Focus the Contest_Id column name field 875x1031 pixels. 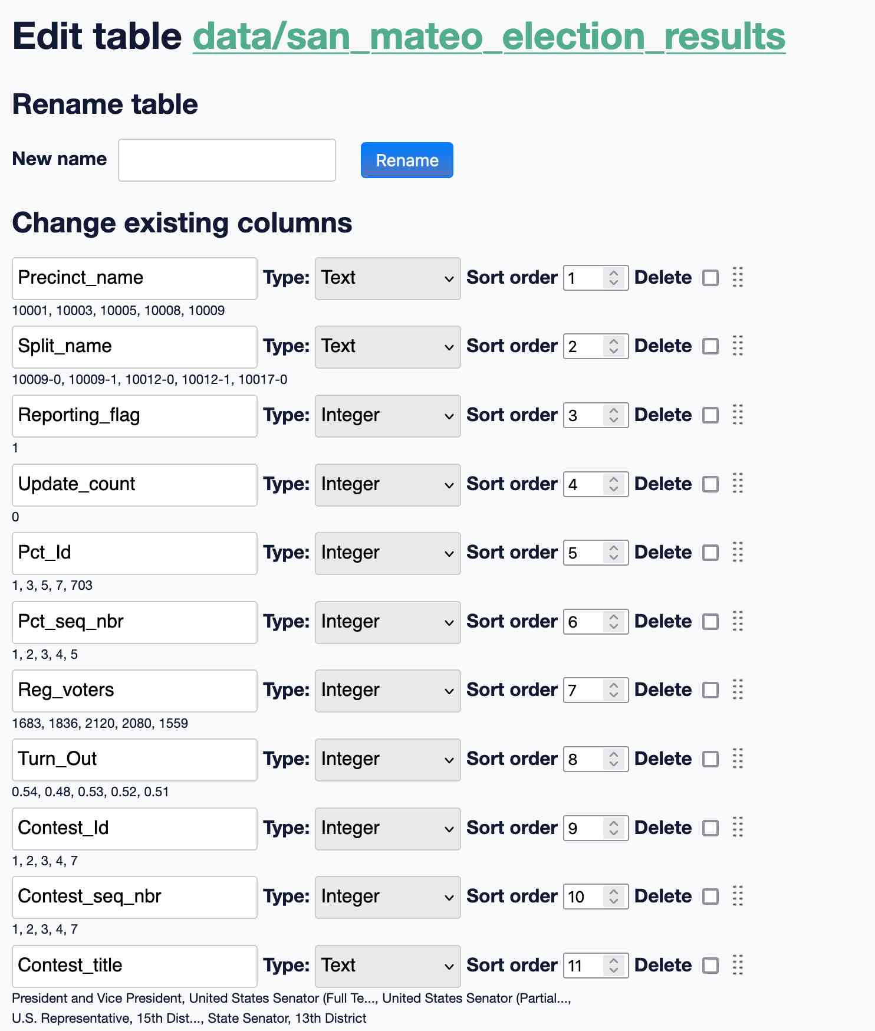134,829
